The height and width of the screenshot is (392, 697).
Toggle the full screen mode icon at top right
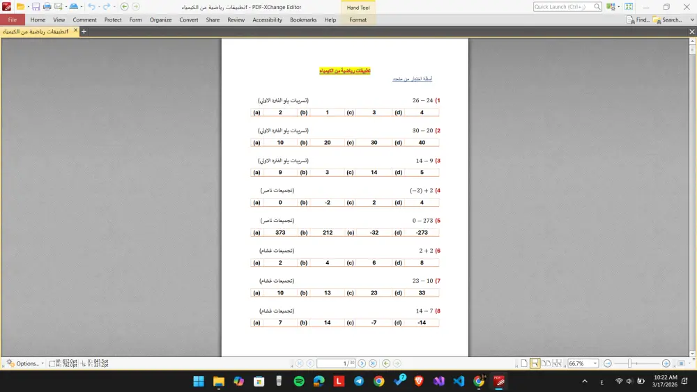point(629,7)
